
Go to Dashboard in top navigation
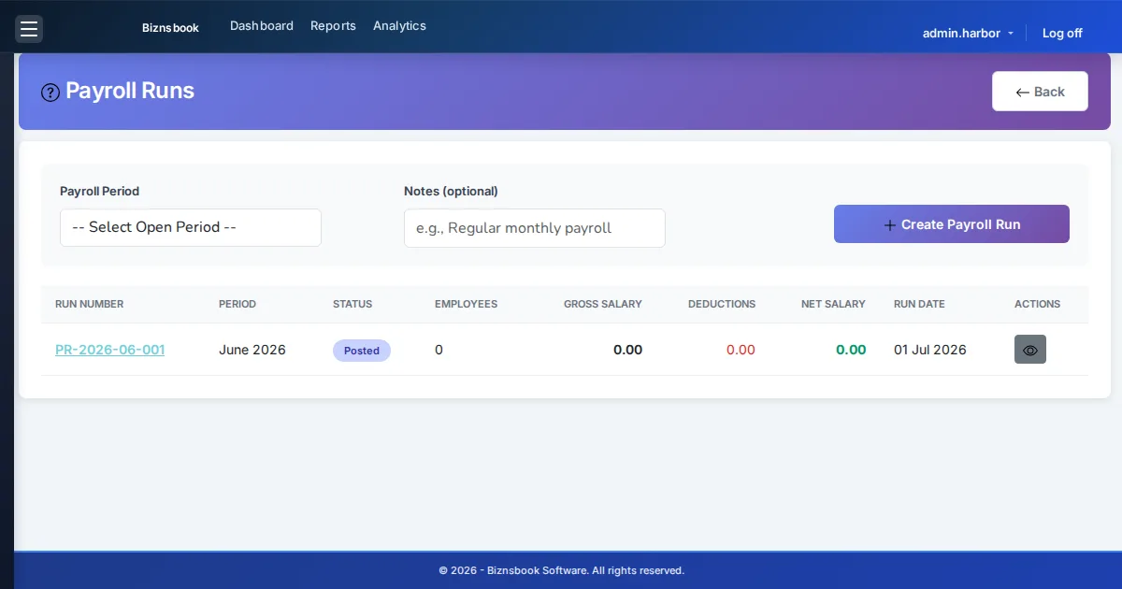262,26
